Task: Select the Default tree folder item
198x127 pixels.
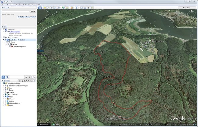Action: coord(15,44)
